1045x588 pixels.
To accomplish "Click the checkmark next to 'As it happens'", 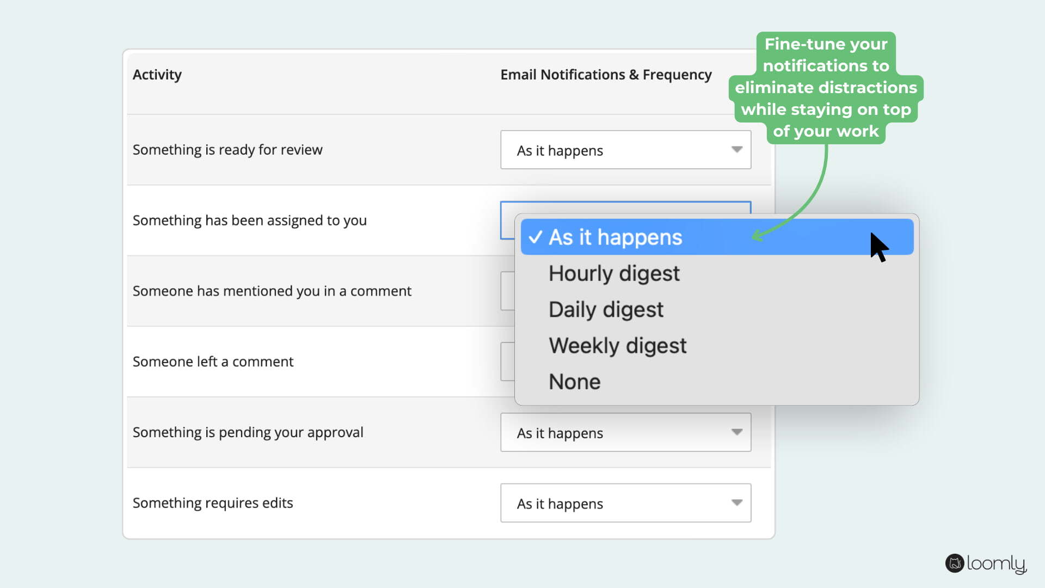I will coord(536,237).
